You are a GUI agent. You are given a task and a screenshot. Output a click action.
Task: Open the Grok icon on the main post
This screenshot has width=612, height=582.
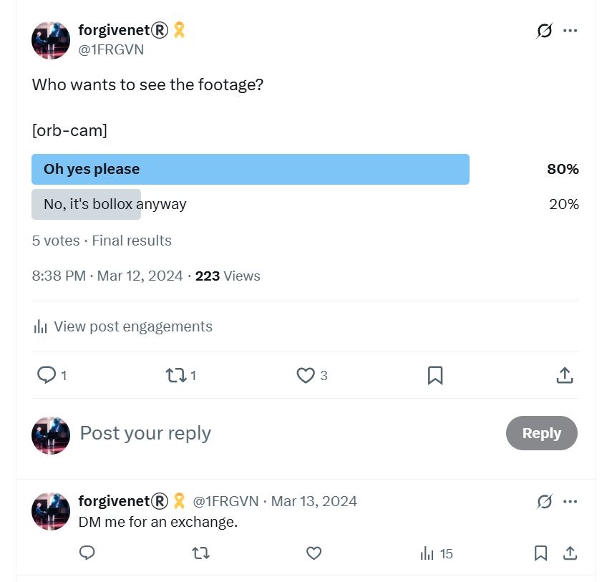click(x=545, y=31)
